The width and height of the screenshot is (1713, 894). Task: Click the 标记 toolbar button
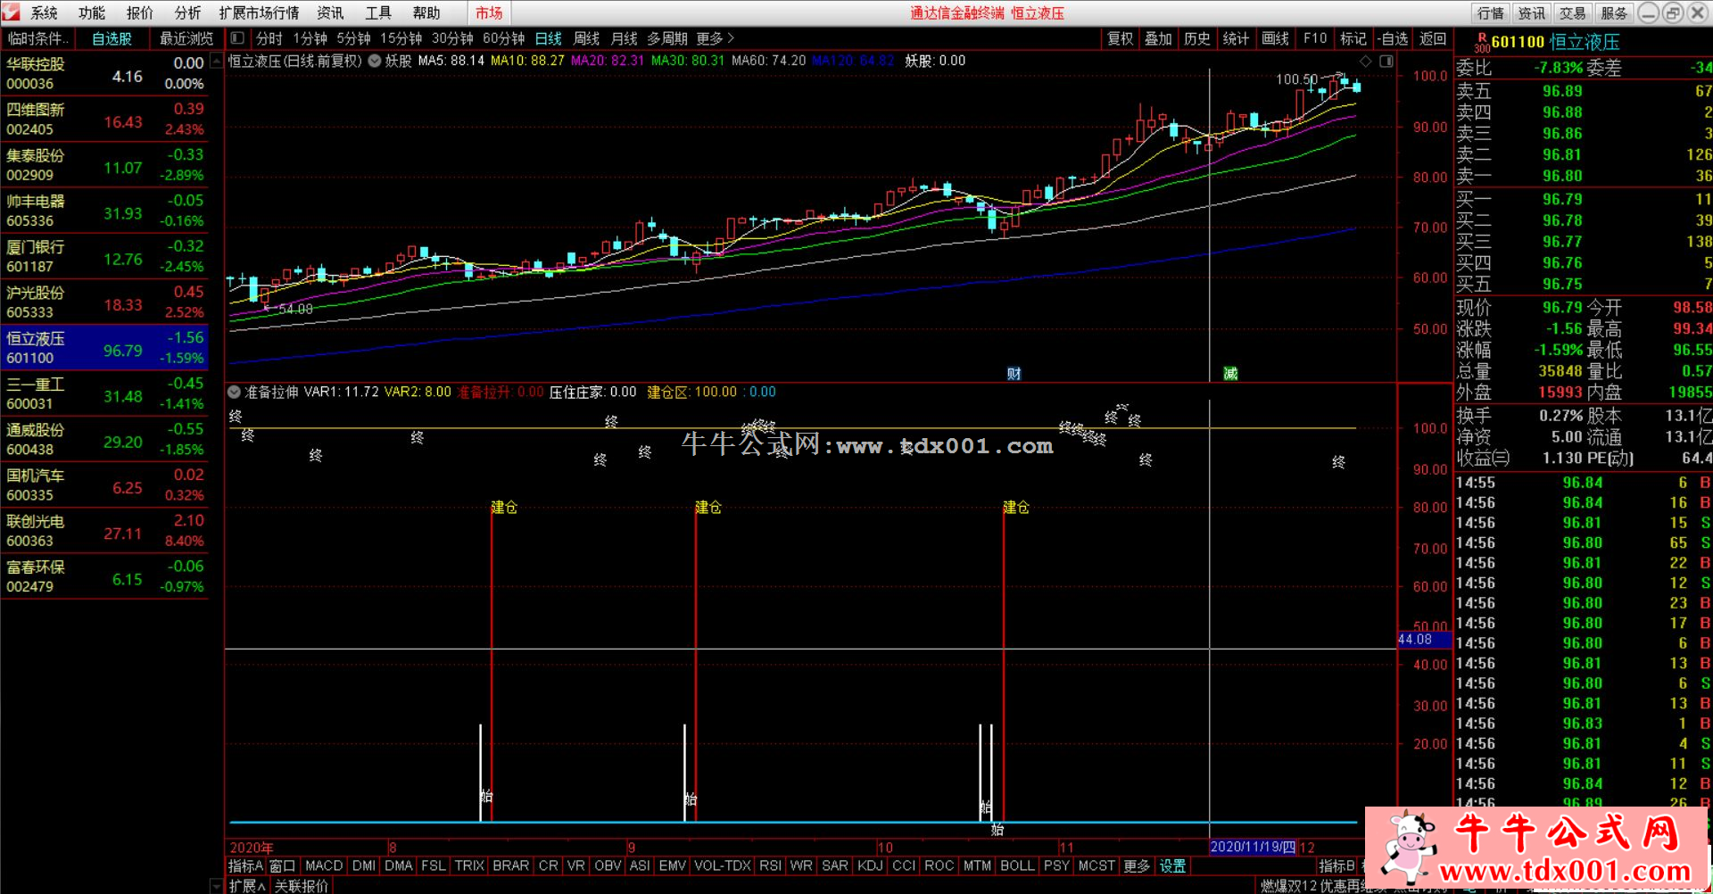tap(1353, 38)
